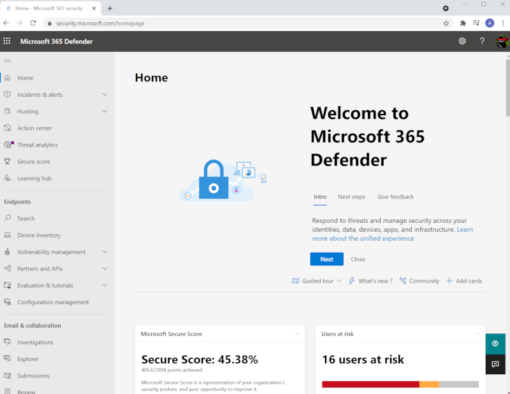
Task: Open the account avatar in the Defender header
Action: click(x=502, y=41)
